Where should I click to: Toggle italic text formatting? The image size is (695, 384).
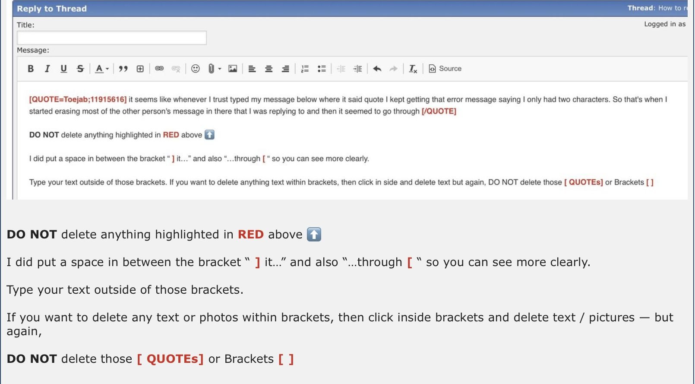coord(47,69)
